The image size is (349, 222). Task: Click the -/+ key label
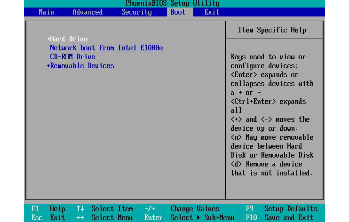click(150, 209)
